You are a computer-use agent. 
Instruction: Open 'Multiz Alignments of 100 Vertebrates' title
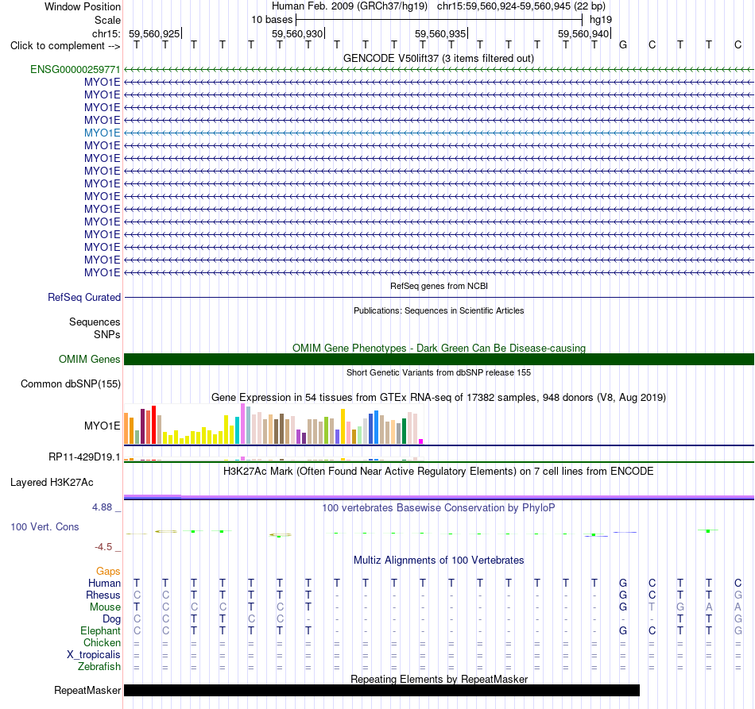pos(439,560)
